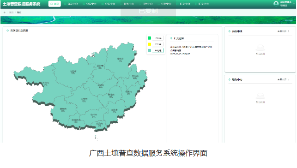Select 梧州市 region on the map
Viewport: 297px width, 168px height.
pos(128,92)
